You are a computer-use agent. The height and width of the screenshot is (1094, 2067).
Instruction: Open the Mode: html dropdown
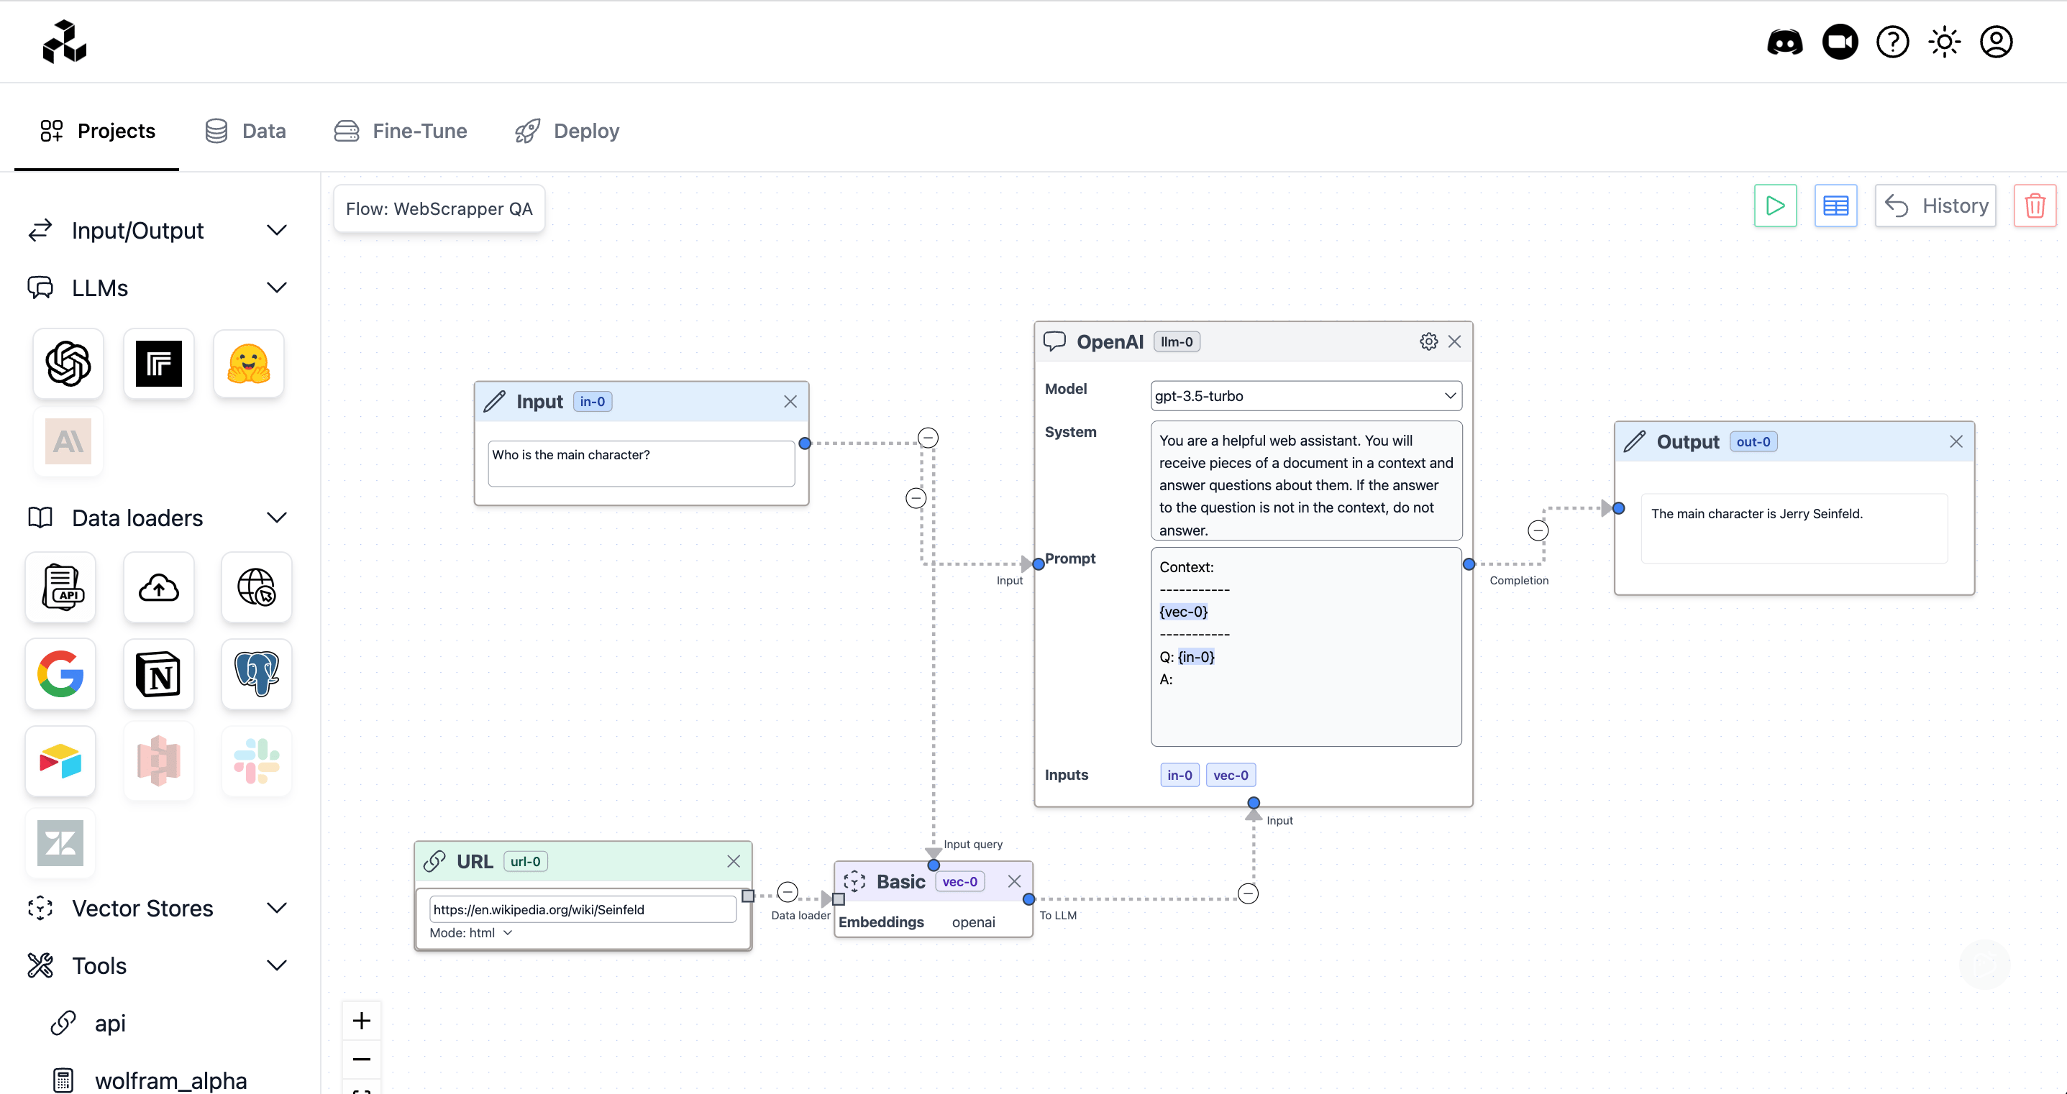click(x=472, y=932)
